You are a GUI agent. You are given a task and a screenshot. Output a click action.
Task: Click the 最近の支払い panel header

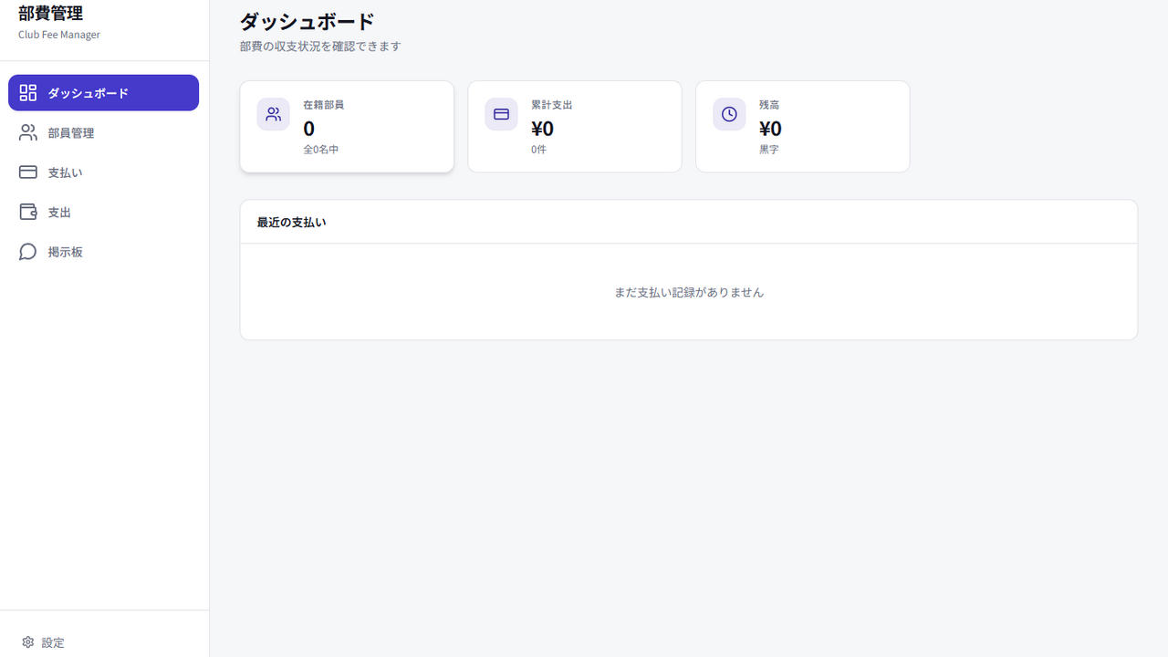coord(689,222)
